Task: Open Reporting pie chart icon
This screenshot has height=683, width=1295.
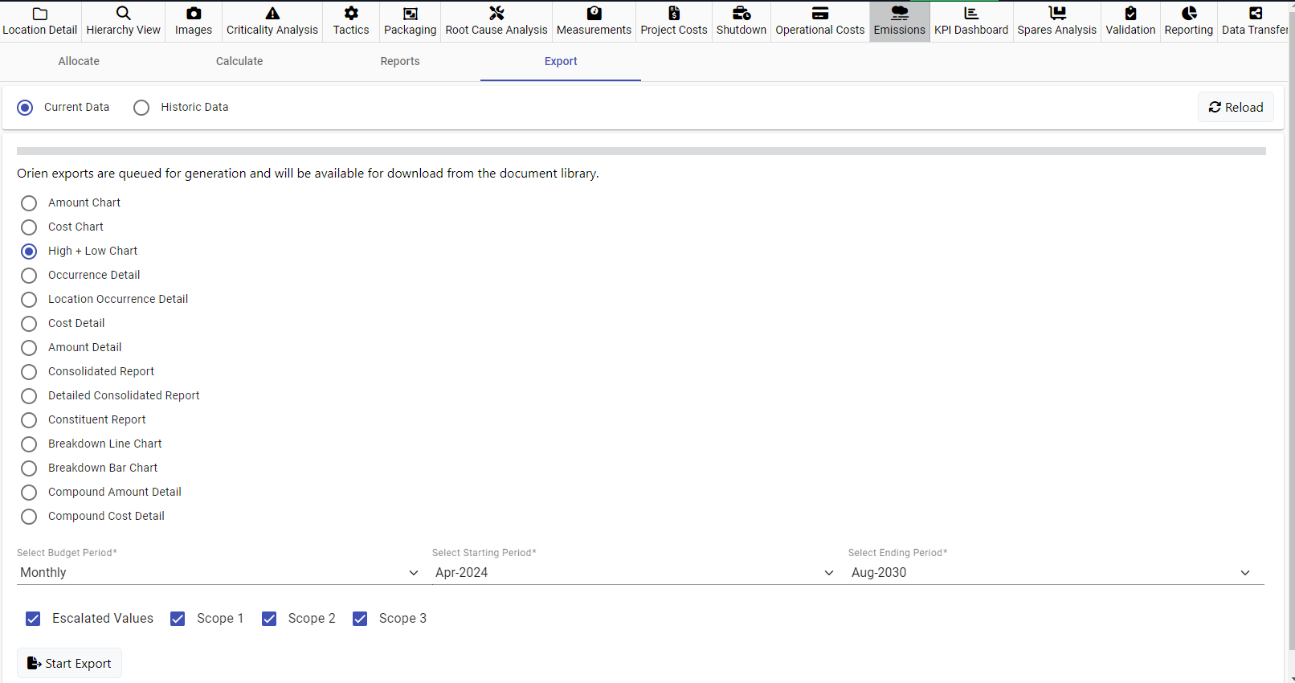Action: pyautogui.click(x=1189, y=14)
